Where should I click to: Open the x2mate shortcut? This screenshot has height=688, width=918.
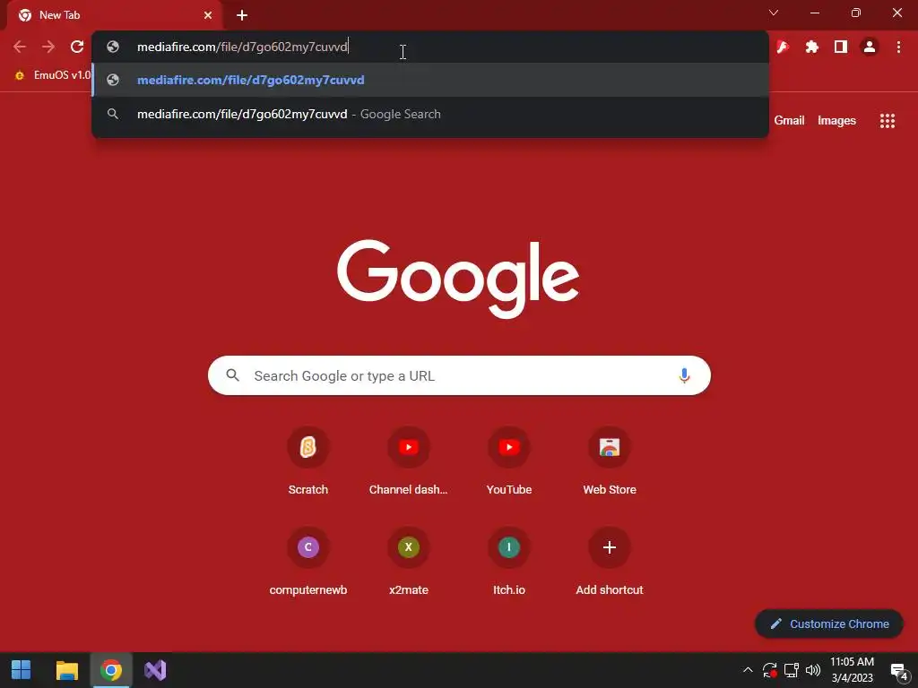(x=408, y=562)
